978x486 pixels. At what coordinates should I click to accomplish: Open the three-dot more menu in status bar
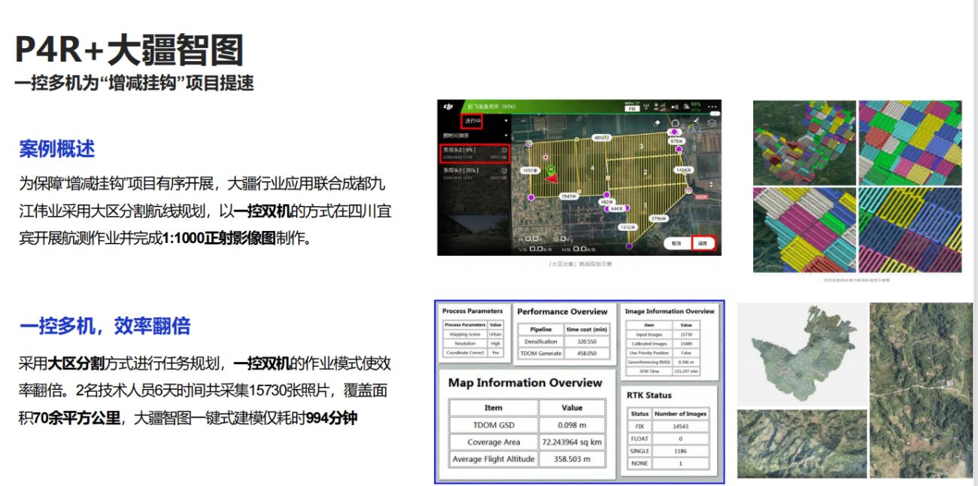713,107
